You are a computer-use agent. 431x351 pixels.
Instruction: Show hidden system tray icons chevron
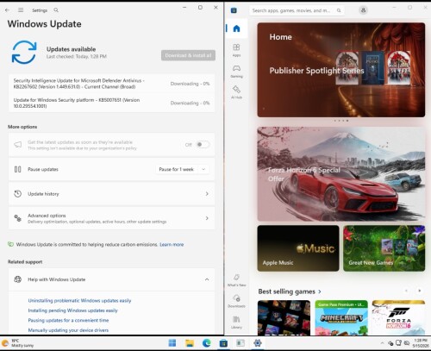[382, 343]
